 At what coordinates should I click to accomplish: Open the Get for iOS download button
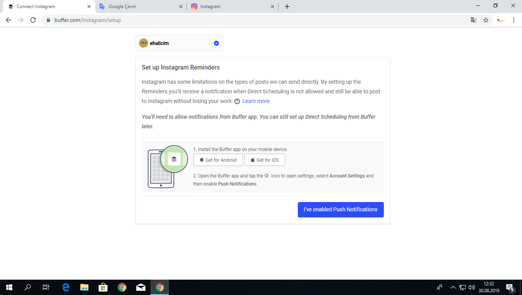265,160
